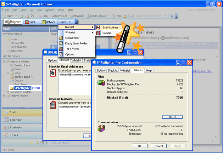Screen dimensions: 223x153
Task: Click in the contact search field
Action: pos(150,16)
